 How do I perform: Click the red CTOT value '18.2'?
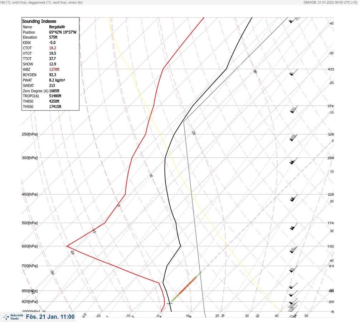click(x=52, y=48)
